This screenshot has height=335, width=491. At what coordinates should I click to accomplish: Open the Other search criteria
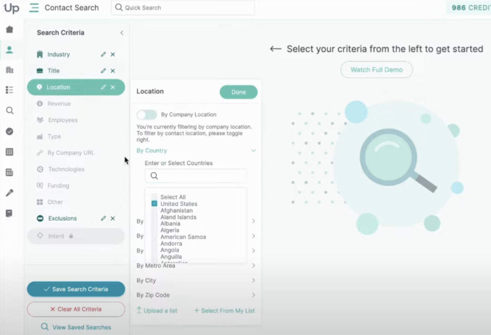click(x=55, y=202)
